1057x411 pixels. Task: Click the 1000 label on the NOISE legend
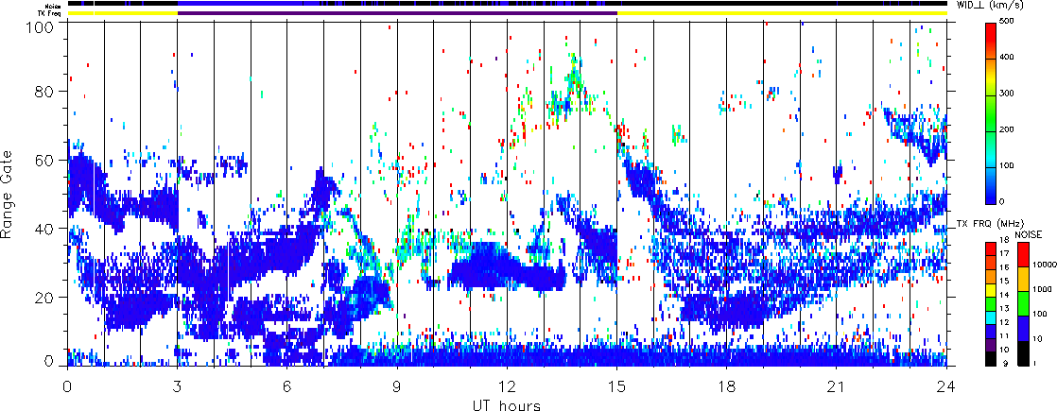[1042, 289]
